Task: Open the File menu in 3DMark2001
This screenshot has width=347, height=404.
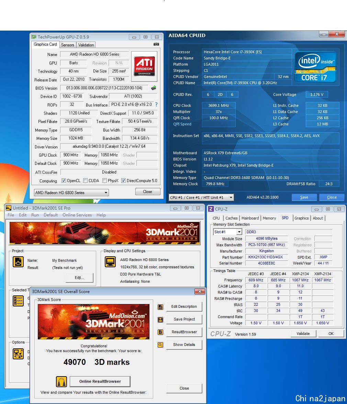Action: [x=11, y=215]
